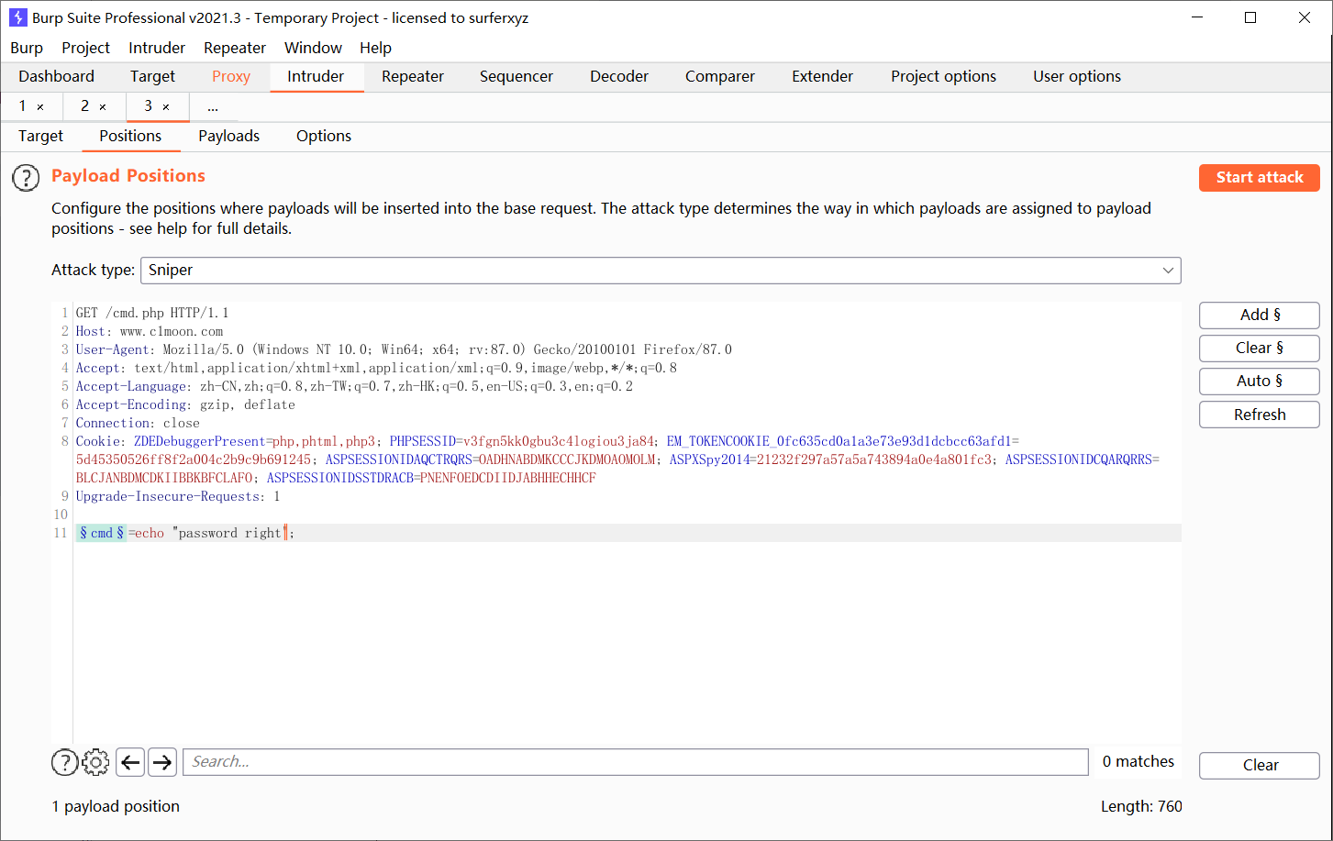Click the GET /cmd.php request line
Image resolution: width=1333 pixels, height=841 pixels.
coord(152,313)
